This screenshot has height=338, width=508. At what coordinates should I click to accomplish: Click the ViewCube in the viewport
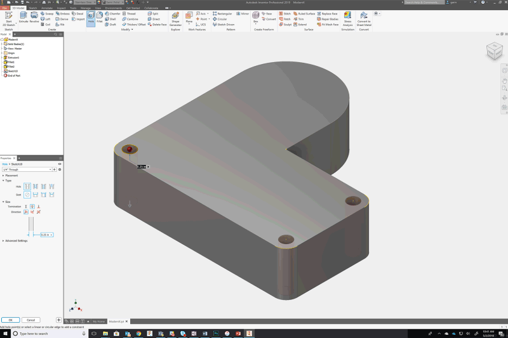pos(495,51)
